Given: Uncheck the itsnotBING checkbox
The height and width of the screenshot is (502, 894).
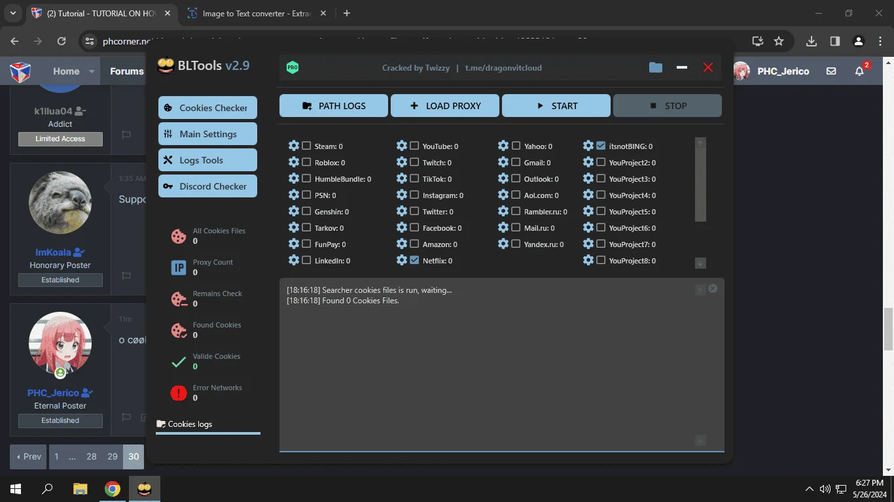Looking at the screenshot, I should point(601,146).
